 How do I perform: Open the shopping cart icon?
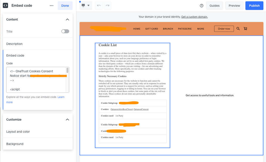[x=245, y=29]
